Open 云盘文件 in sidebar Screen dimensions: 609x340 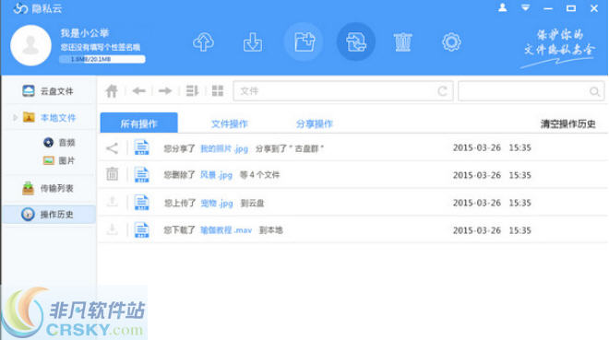click(49, 91)
